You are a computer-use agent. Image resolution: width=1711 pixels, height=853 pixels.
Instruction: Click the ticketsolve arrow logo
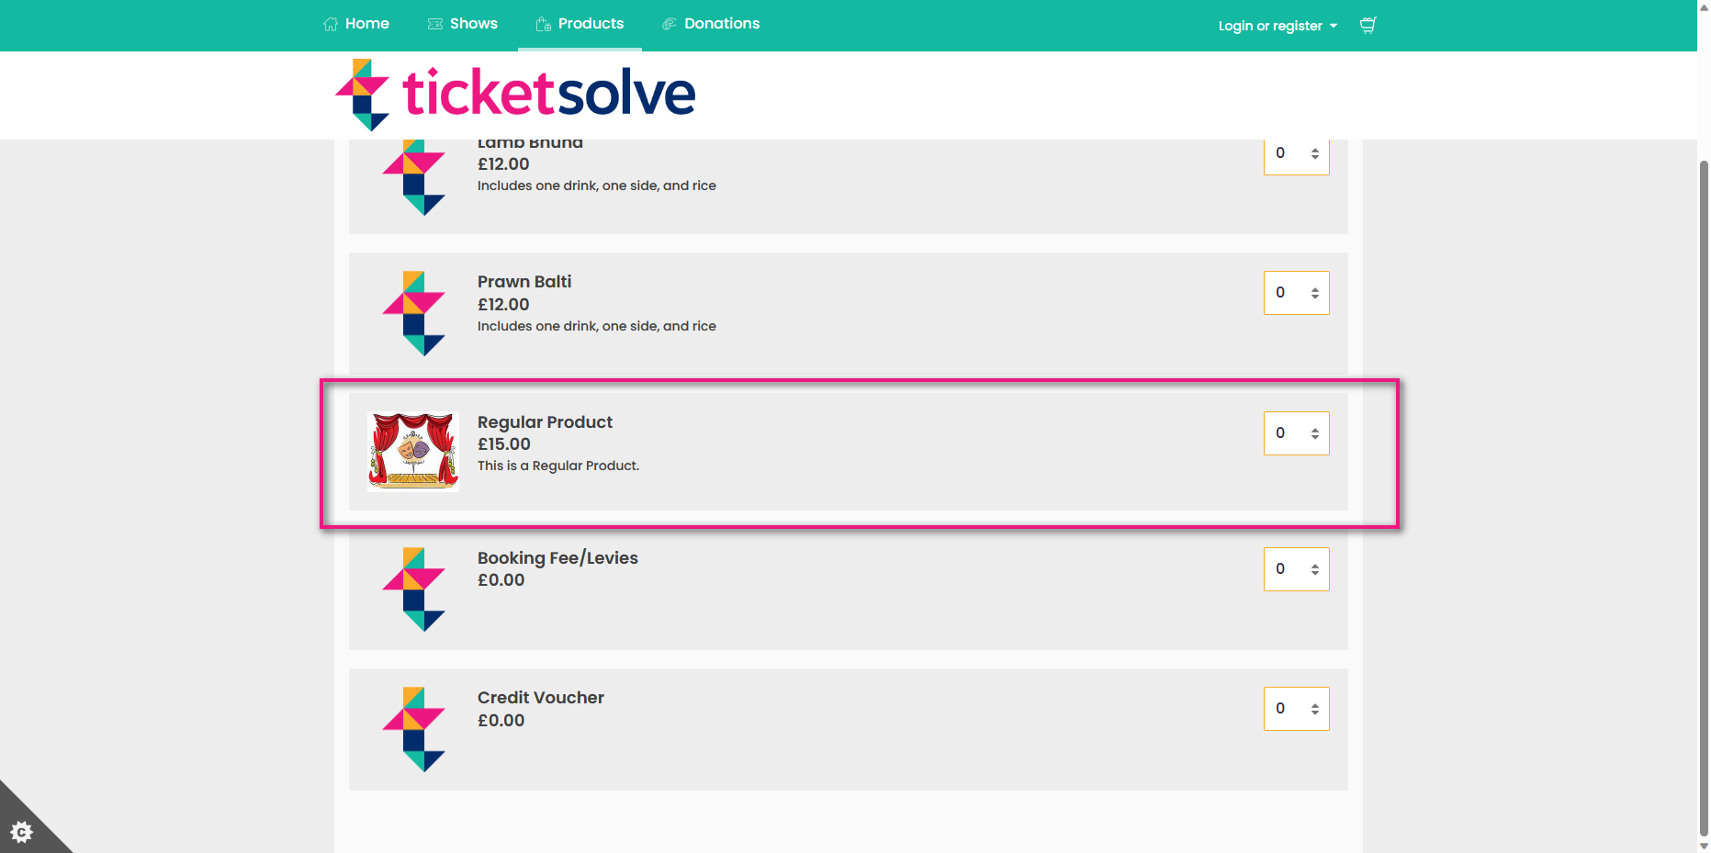(366, 92)
